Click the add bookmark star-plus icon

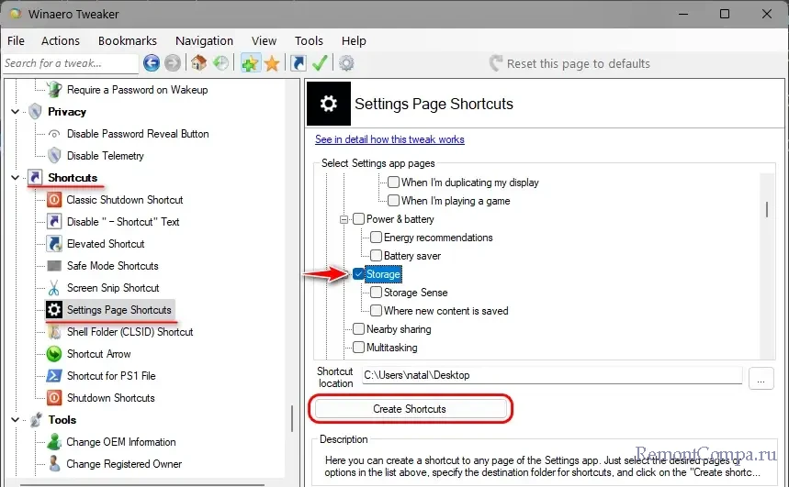[x=250, y=63]
